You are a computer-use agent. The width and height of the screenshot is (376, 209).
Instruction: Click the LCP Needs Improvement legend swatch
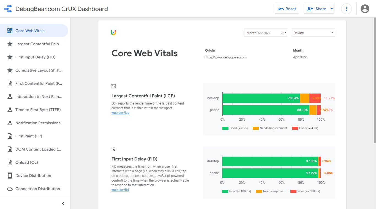tap(256, 128)
